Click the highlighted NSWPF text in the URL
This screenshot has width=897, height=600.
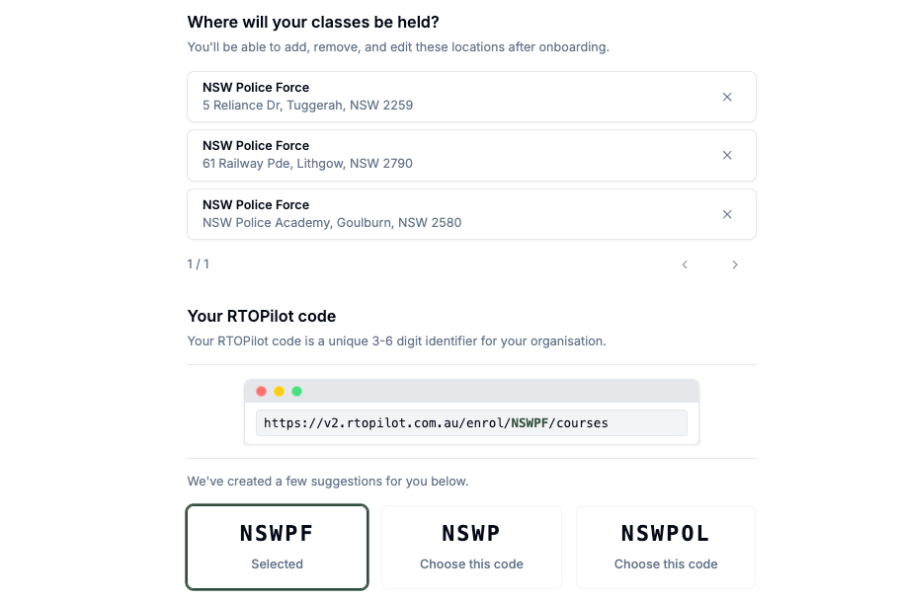click(530, 422)
